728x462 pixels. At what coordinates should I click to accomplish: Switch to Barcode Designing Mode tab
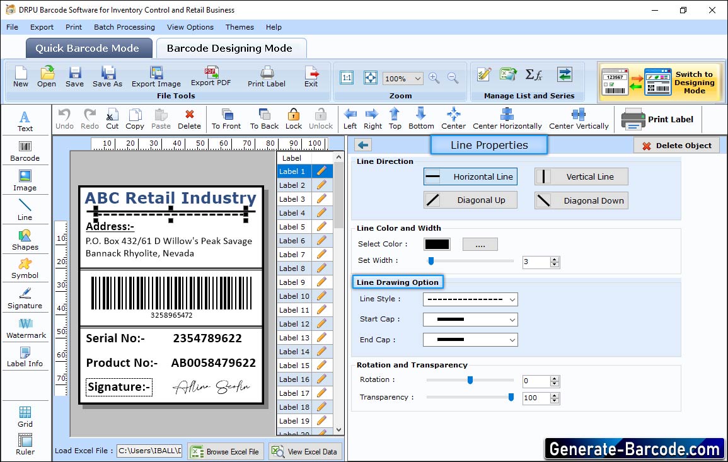click(x=231, y=49)
